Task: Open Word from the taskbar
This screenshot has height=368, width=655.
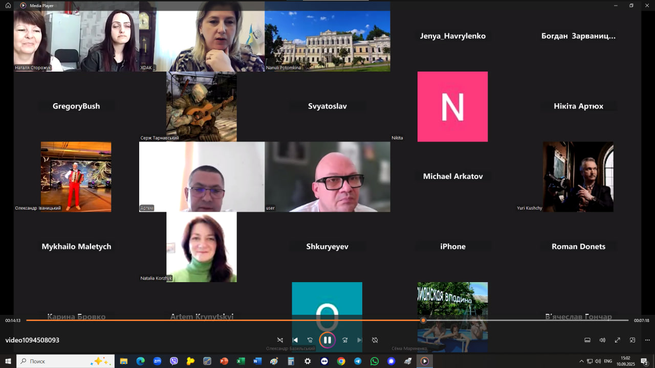Action: (257, 361)
